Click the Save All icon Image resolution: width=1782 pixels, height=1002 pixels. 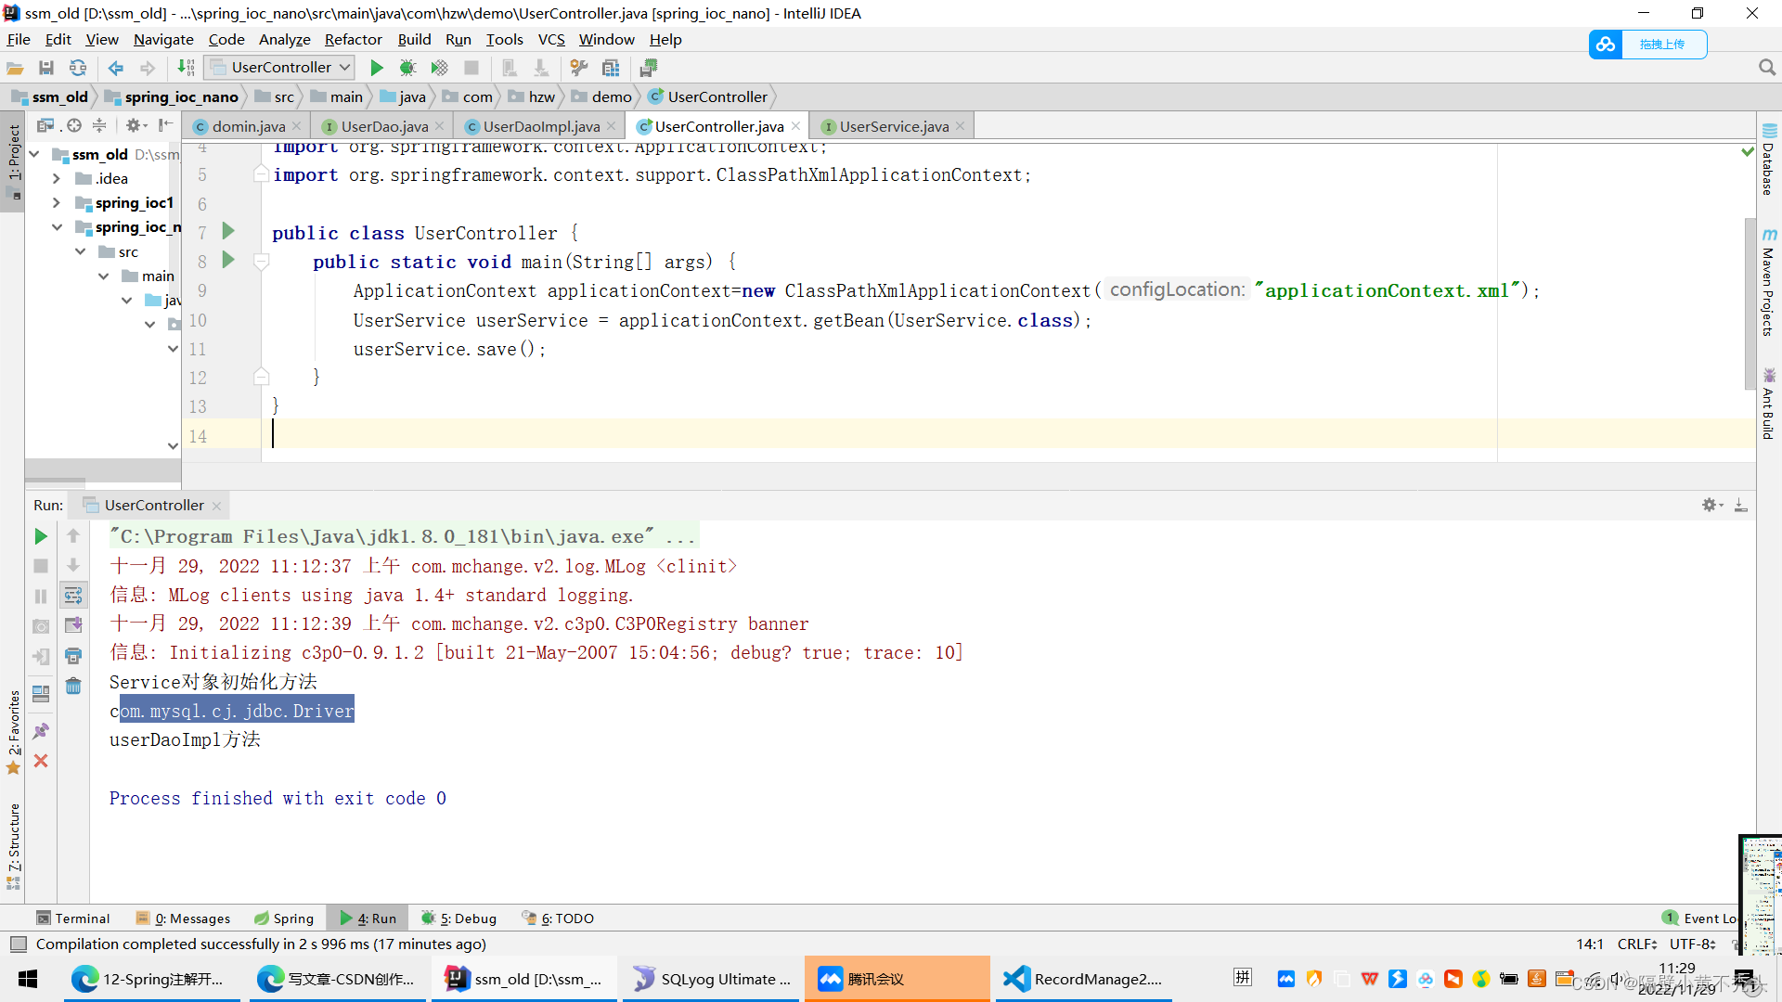pyautogui.click(x=46, y=68)
